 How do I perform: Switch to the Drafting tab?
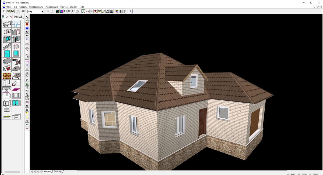point(57,172)
